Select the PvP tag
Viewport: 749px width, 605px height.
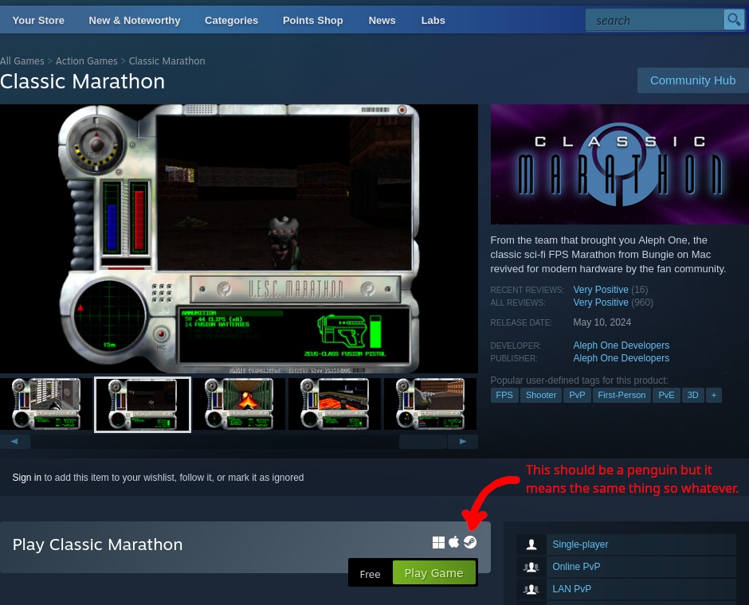point(577,395)
